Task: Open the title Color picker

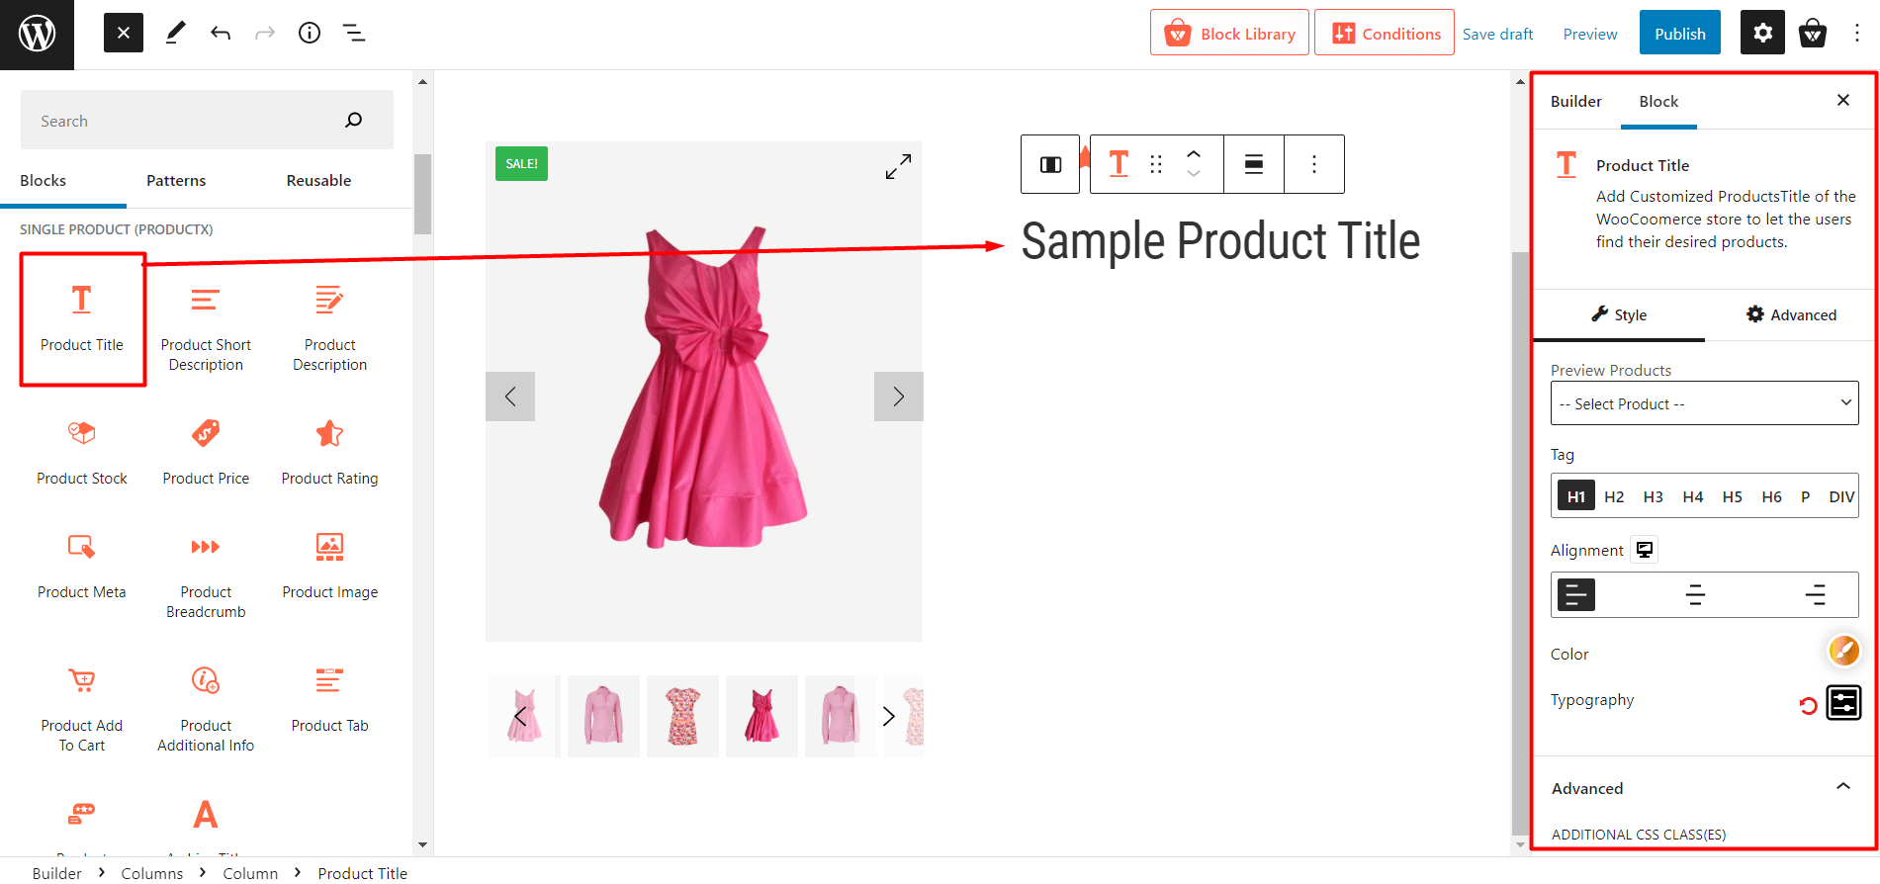Action: pos(1843,651)
